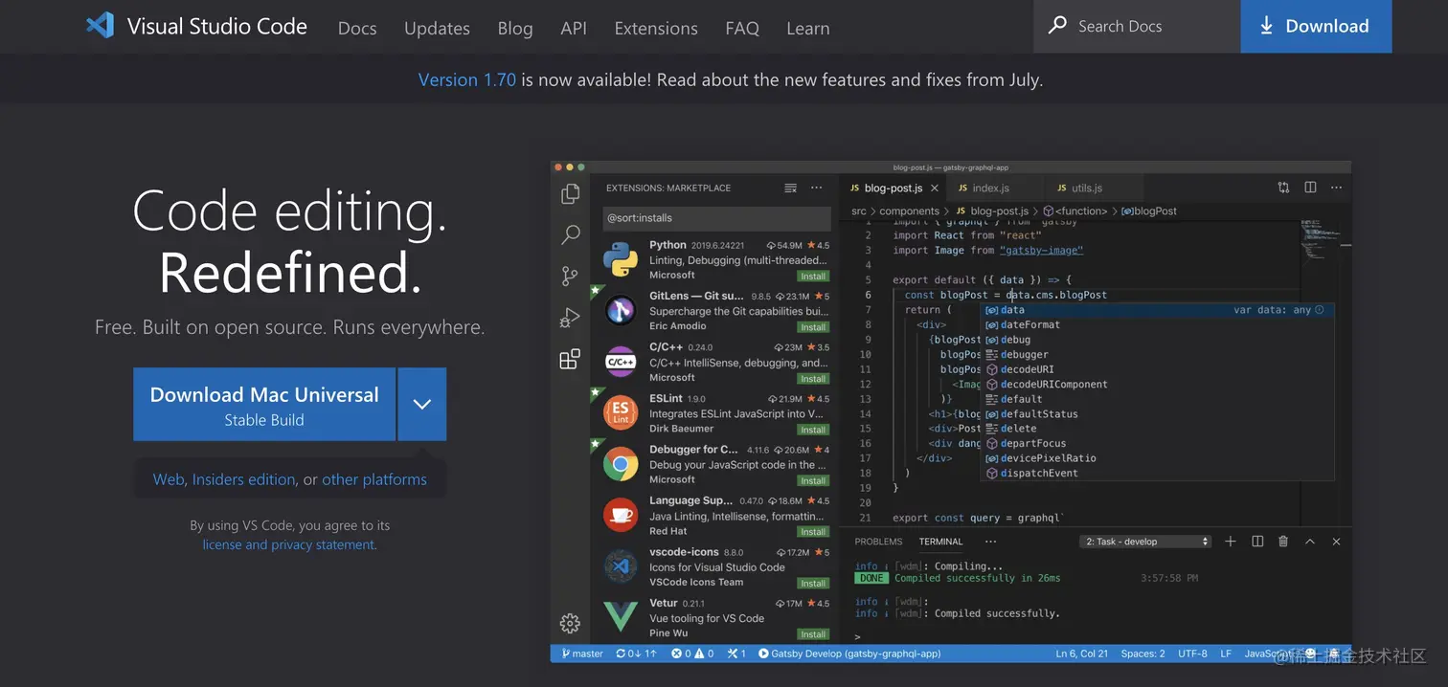The height and width of the screenshot is (687, 1448).
Task: Open the other platforms link
Action: tap(374, 479)
